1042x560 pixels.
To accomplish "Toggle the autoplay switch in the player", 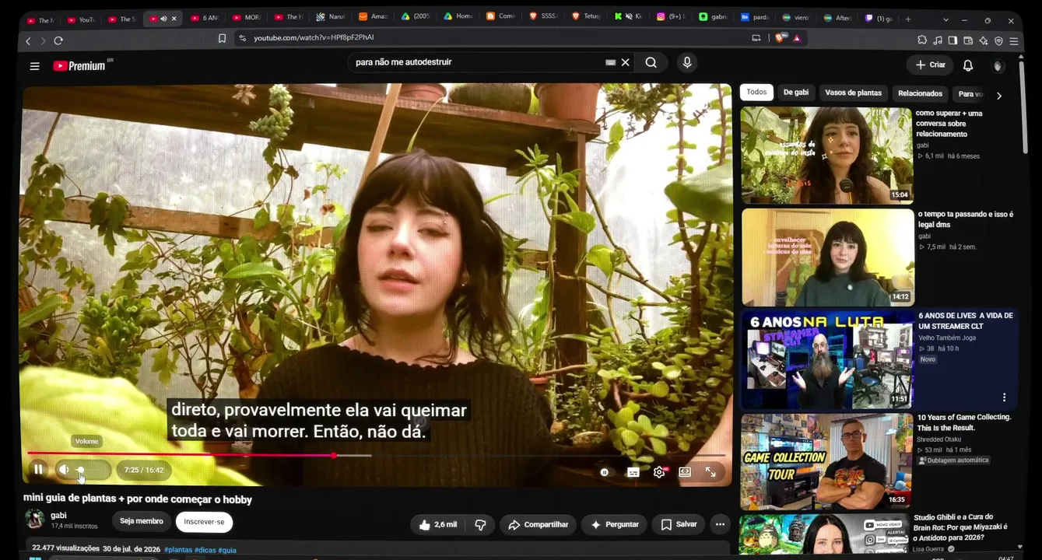I will click(605, 472).
